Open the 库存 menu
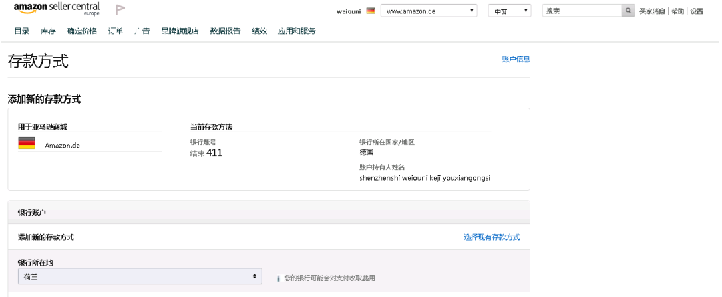 tap(48, 31)
